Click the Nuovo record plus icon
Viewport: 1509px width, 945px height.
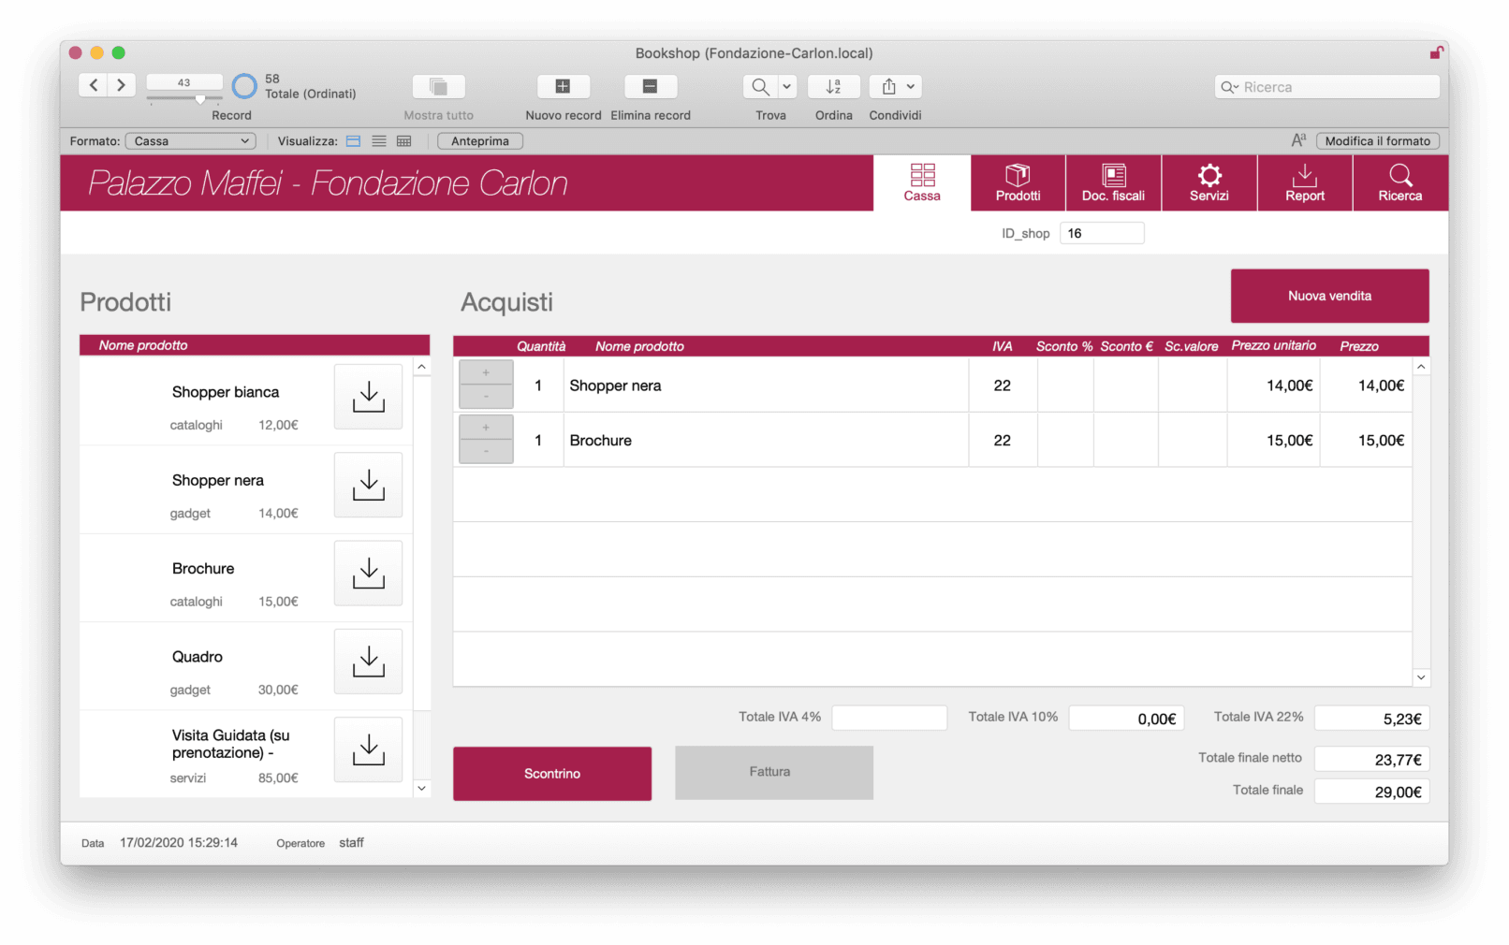[x=563, y=87]
